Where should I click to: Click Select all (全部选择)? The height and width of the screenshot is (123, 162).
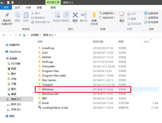pyautogui.click(x=151, y=13)
